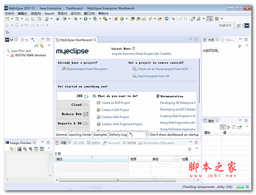Viewport: 256px width, 195px height.
Task: Open Angular Elements Made Simple news link
Action: [142, 54]
